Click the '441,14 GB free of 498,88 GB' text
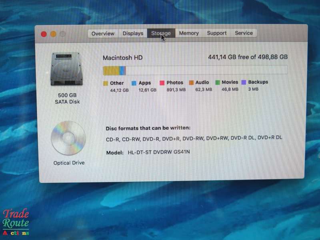This screenshot has height=240, width=320. 248,57
